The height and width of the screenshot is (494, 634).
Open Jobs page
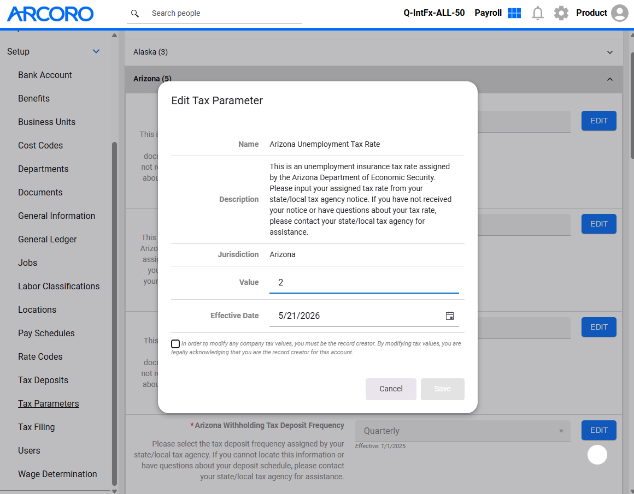(27, 263)
